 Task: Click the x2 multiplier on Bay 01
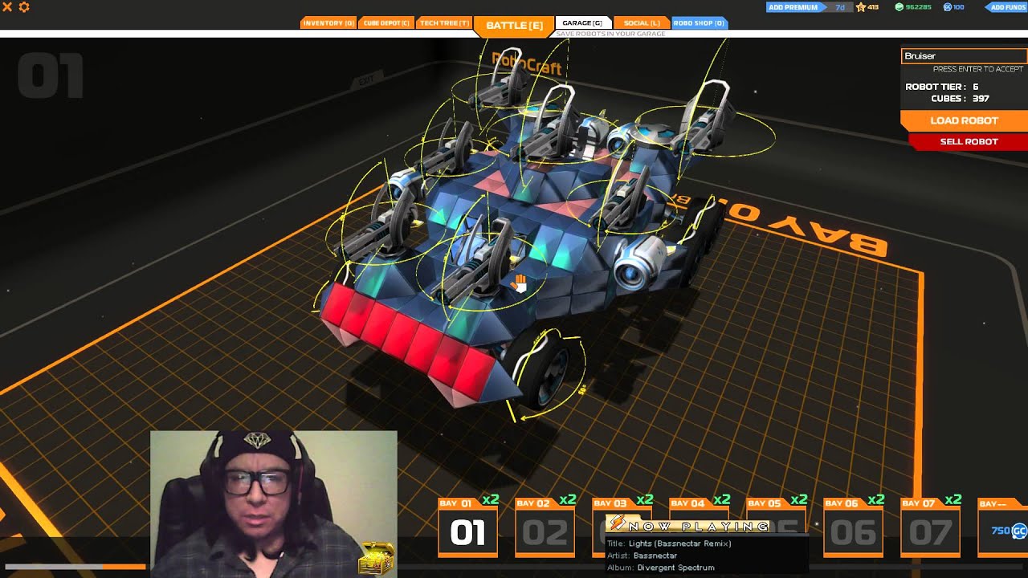point(490,499)
